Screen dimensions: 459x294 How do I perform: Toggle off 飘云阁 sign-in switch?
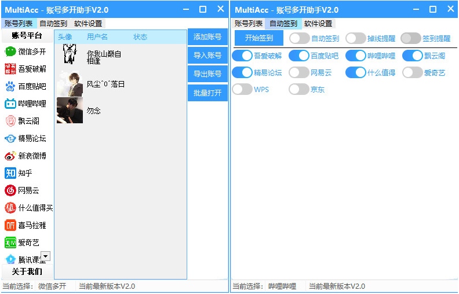(x=413, y=56)
